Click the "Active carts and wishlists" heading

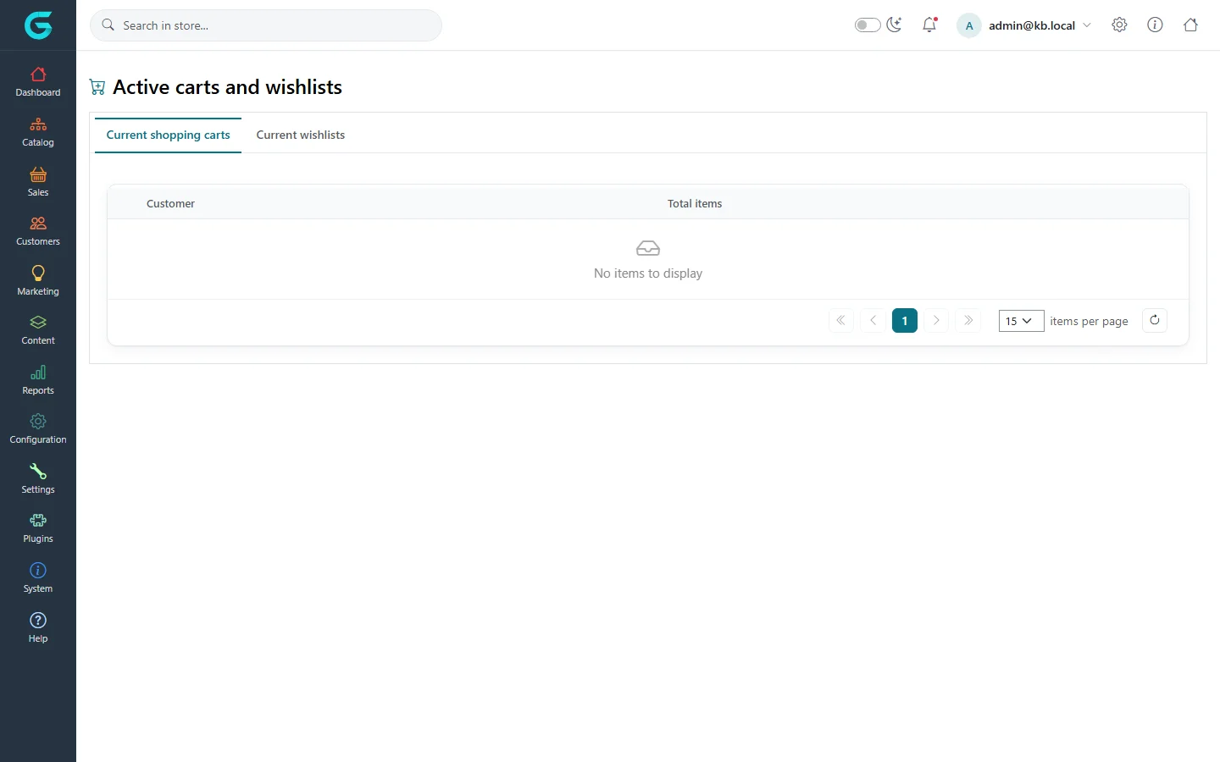[227, 87]
